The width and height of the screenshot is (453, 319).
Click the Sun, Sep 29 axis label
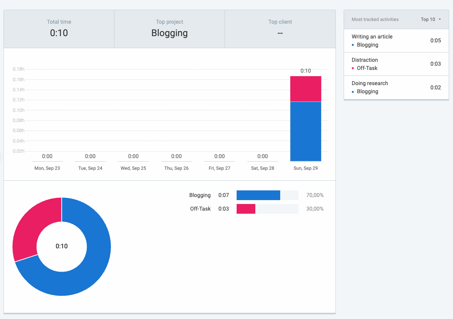306,168
